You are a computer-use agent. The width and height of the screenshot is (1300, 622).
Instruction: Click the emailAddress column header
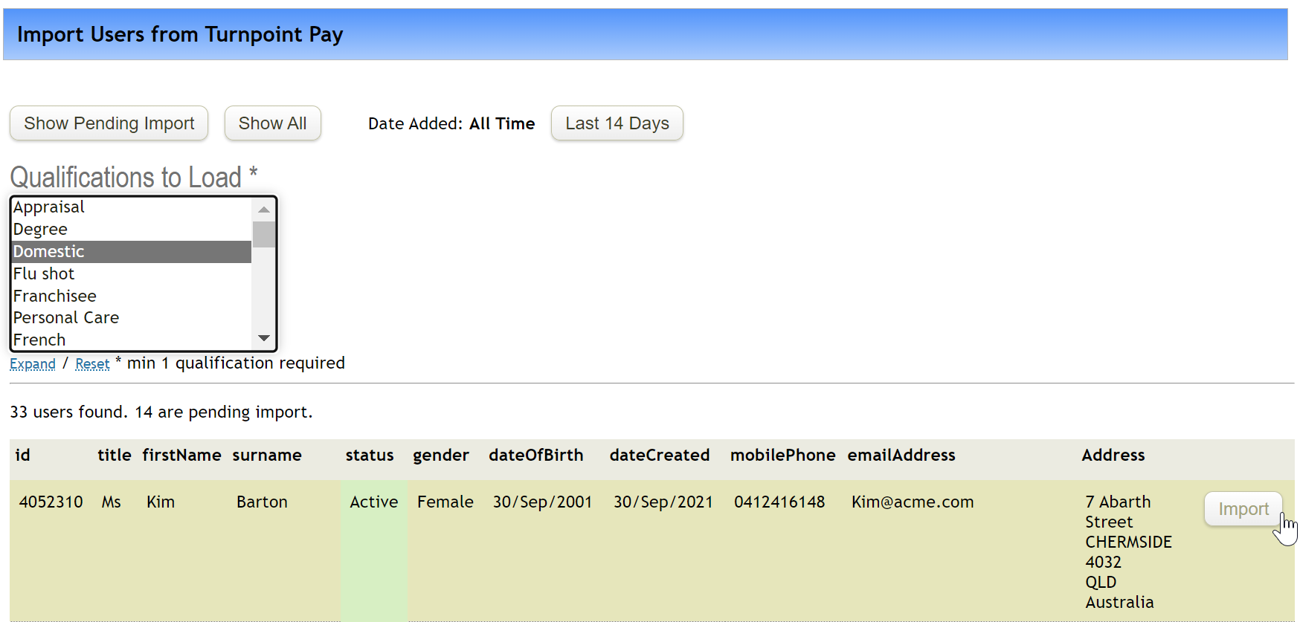click(x=901, y=456)
